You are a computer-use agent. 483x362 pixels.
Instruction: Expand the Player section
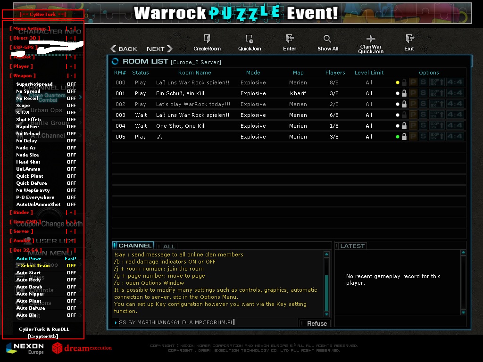(x=71, y=66)
